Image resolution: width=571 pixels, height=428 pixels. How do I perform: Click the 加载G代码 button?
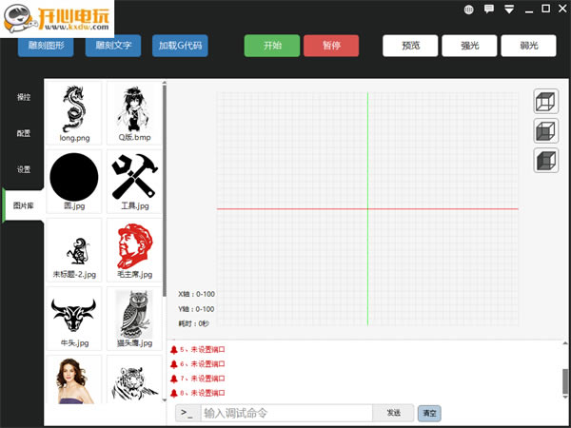[180, 46]
